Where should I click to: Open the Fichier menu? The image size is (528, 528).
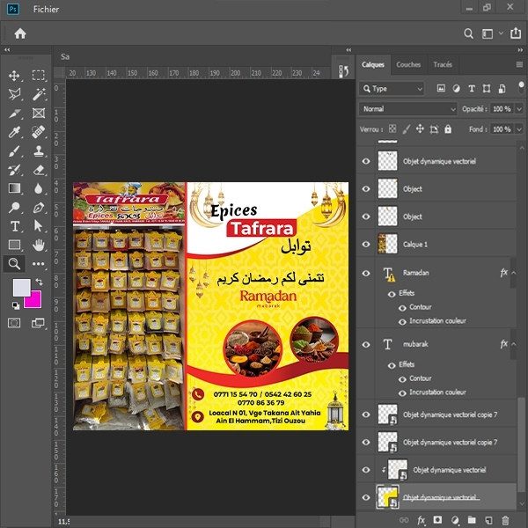tap(46, 8)
